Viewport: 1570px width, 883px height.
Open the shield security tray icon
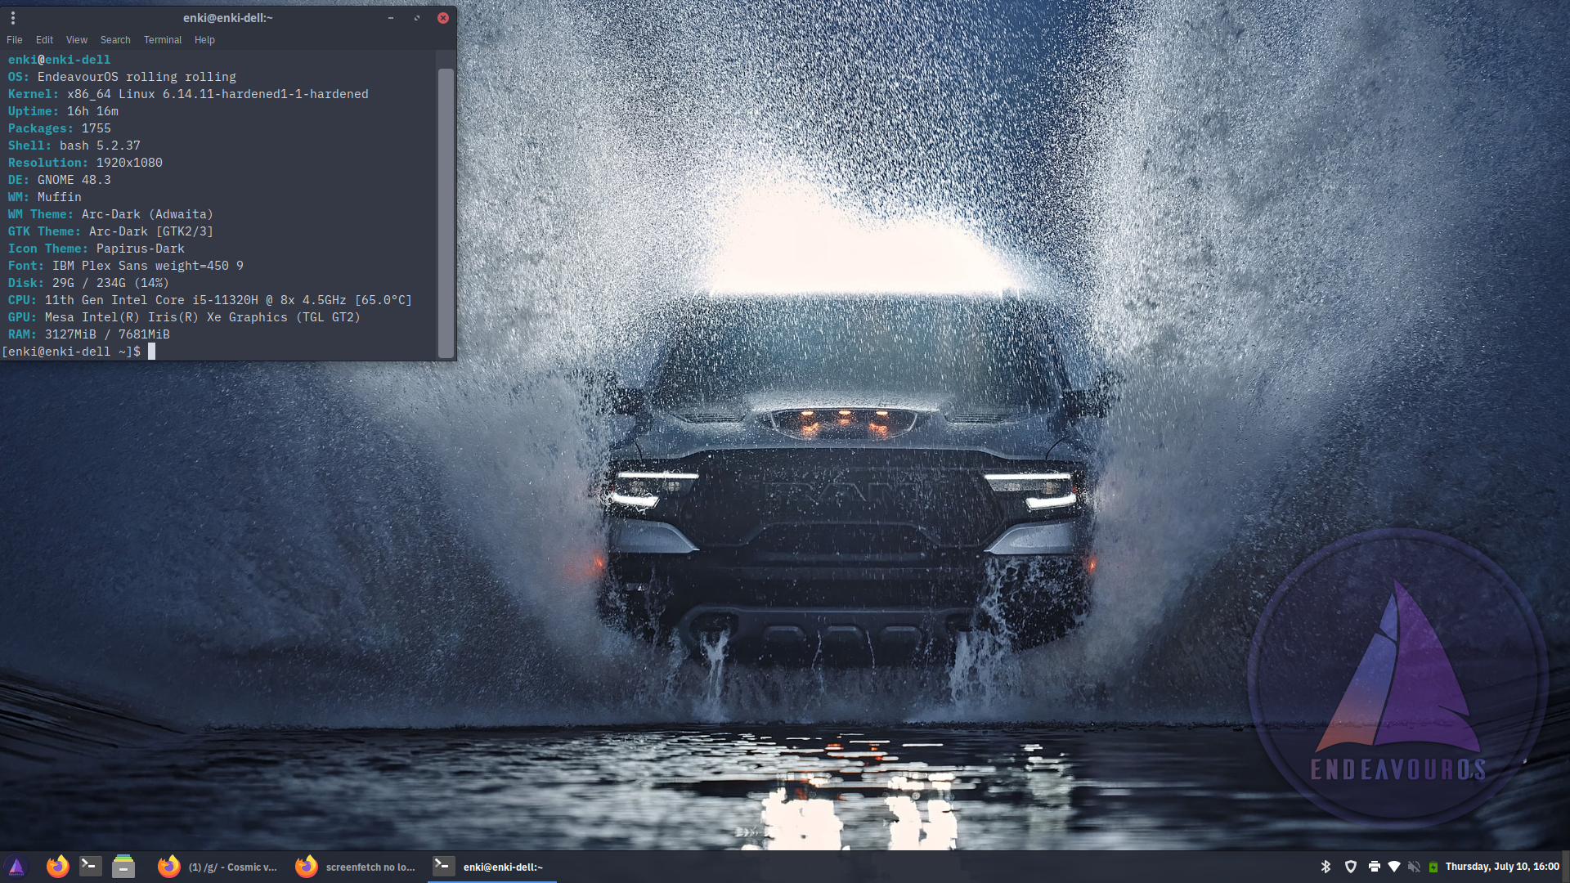1351,867
